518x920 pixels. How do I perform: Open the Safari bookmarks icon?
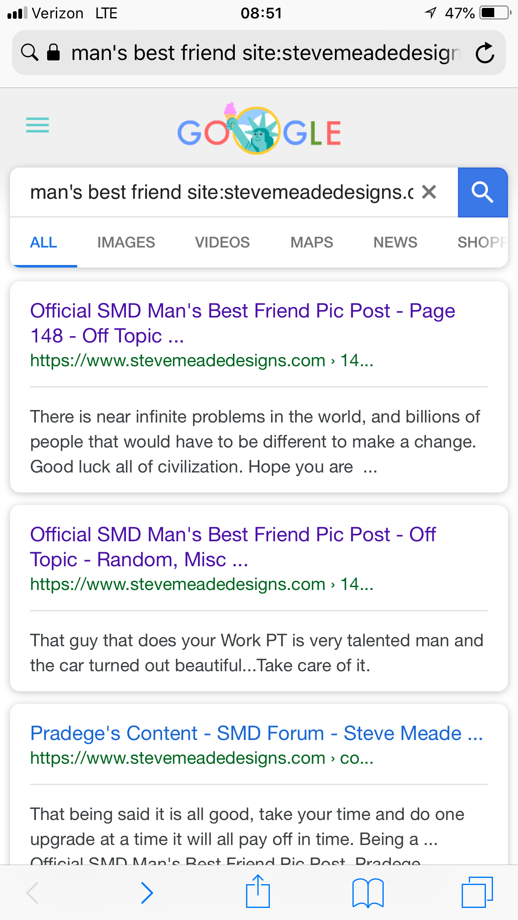pos(368,892)
